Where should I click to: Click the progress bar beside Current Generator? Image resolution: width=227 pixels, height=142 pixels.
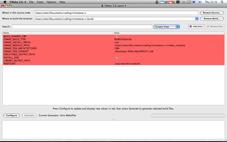188,115
